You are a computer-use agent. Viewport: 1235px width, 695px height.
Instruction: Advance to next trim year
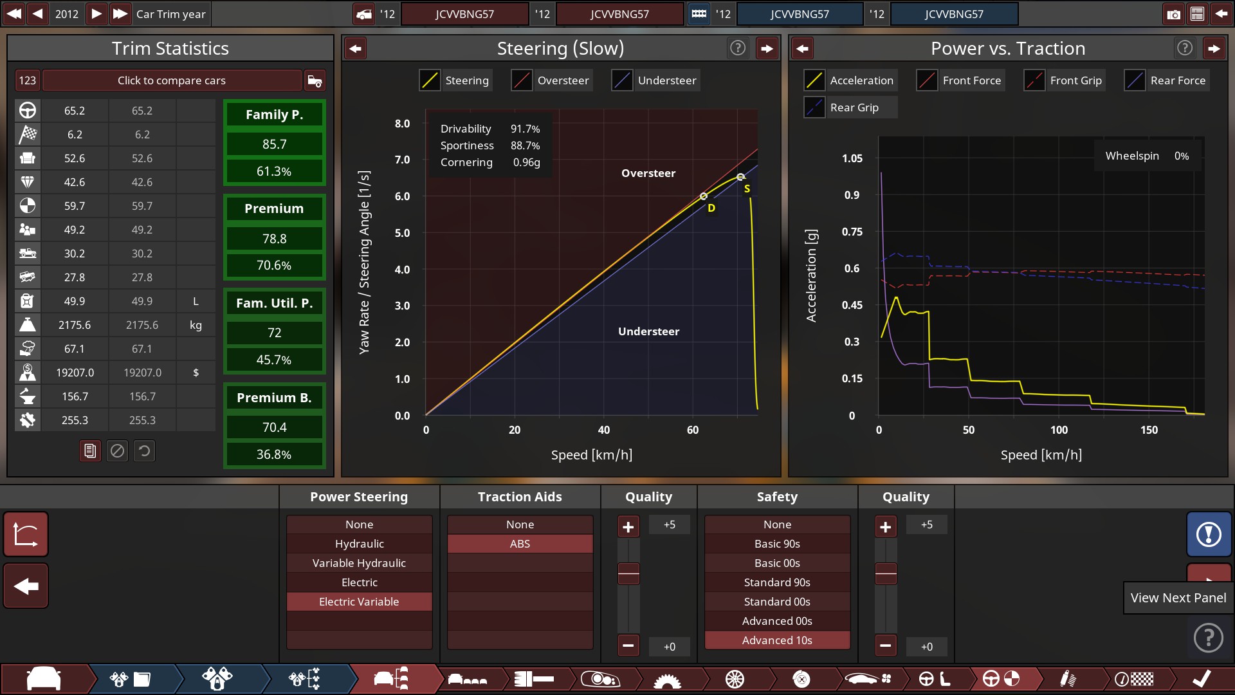click(x=96, y=14)
